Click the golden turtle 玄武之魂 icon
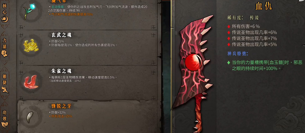Viewport: 305px width, 133px height. [x=31, y=46]
